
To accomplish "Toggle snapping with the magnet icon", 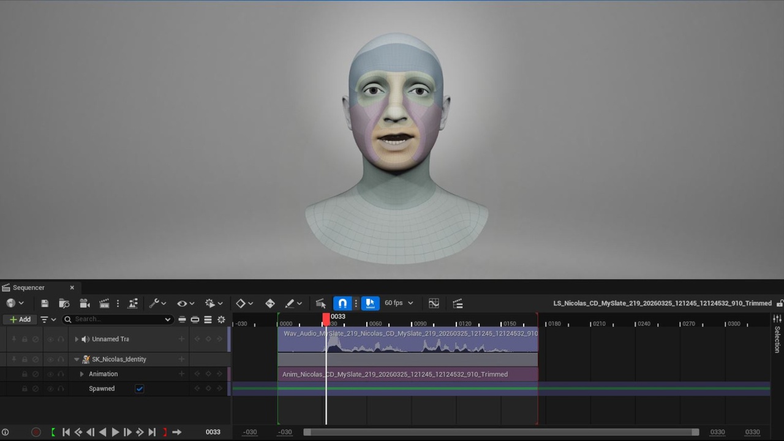I will [x=342, y=303].
